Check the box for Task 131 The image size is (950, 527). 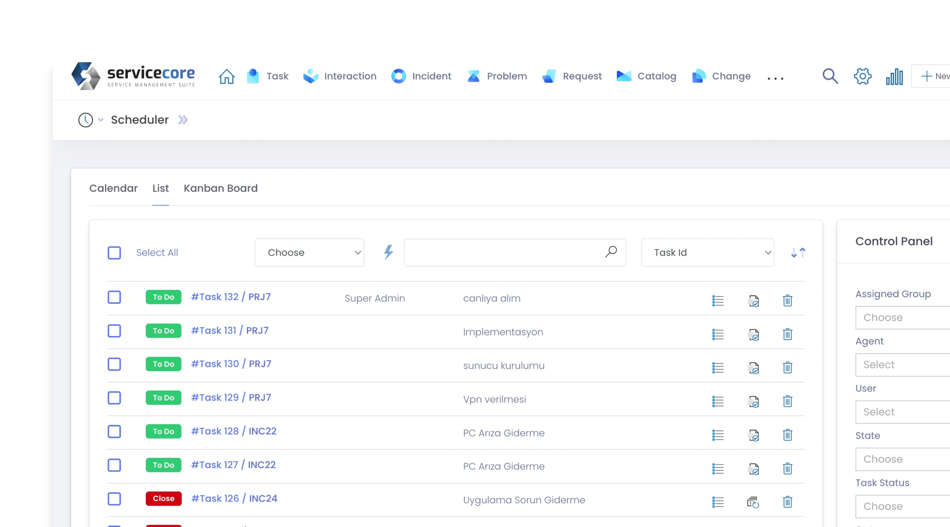pyautogui.click(x=114, y=331)
